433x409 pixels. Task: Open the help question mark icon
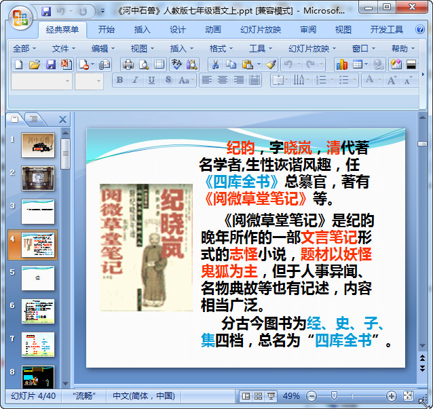point(420,29)
